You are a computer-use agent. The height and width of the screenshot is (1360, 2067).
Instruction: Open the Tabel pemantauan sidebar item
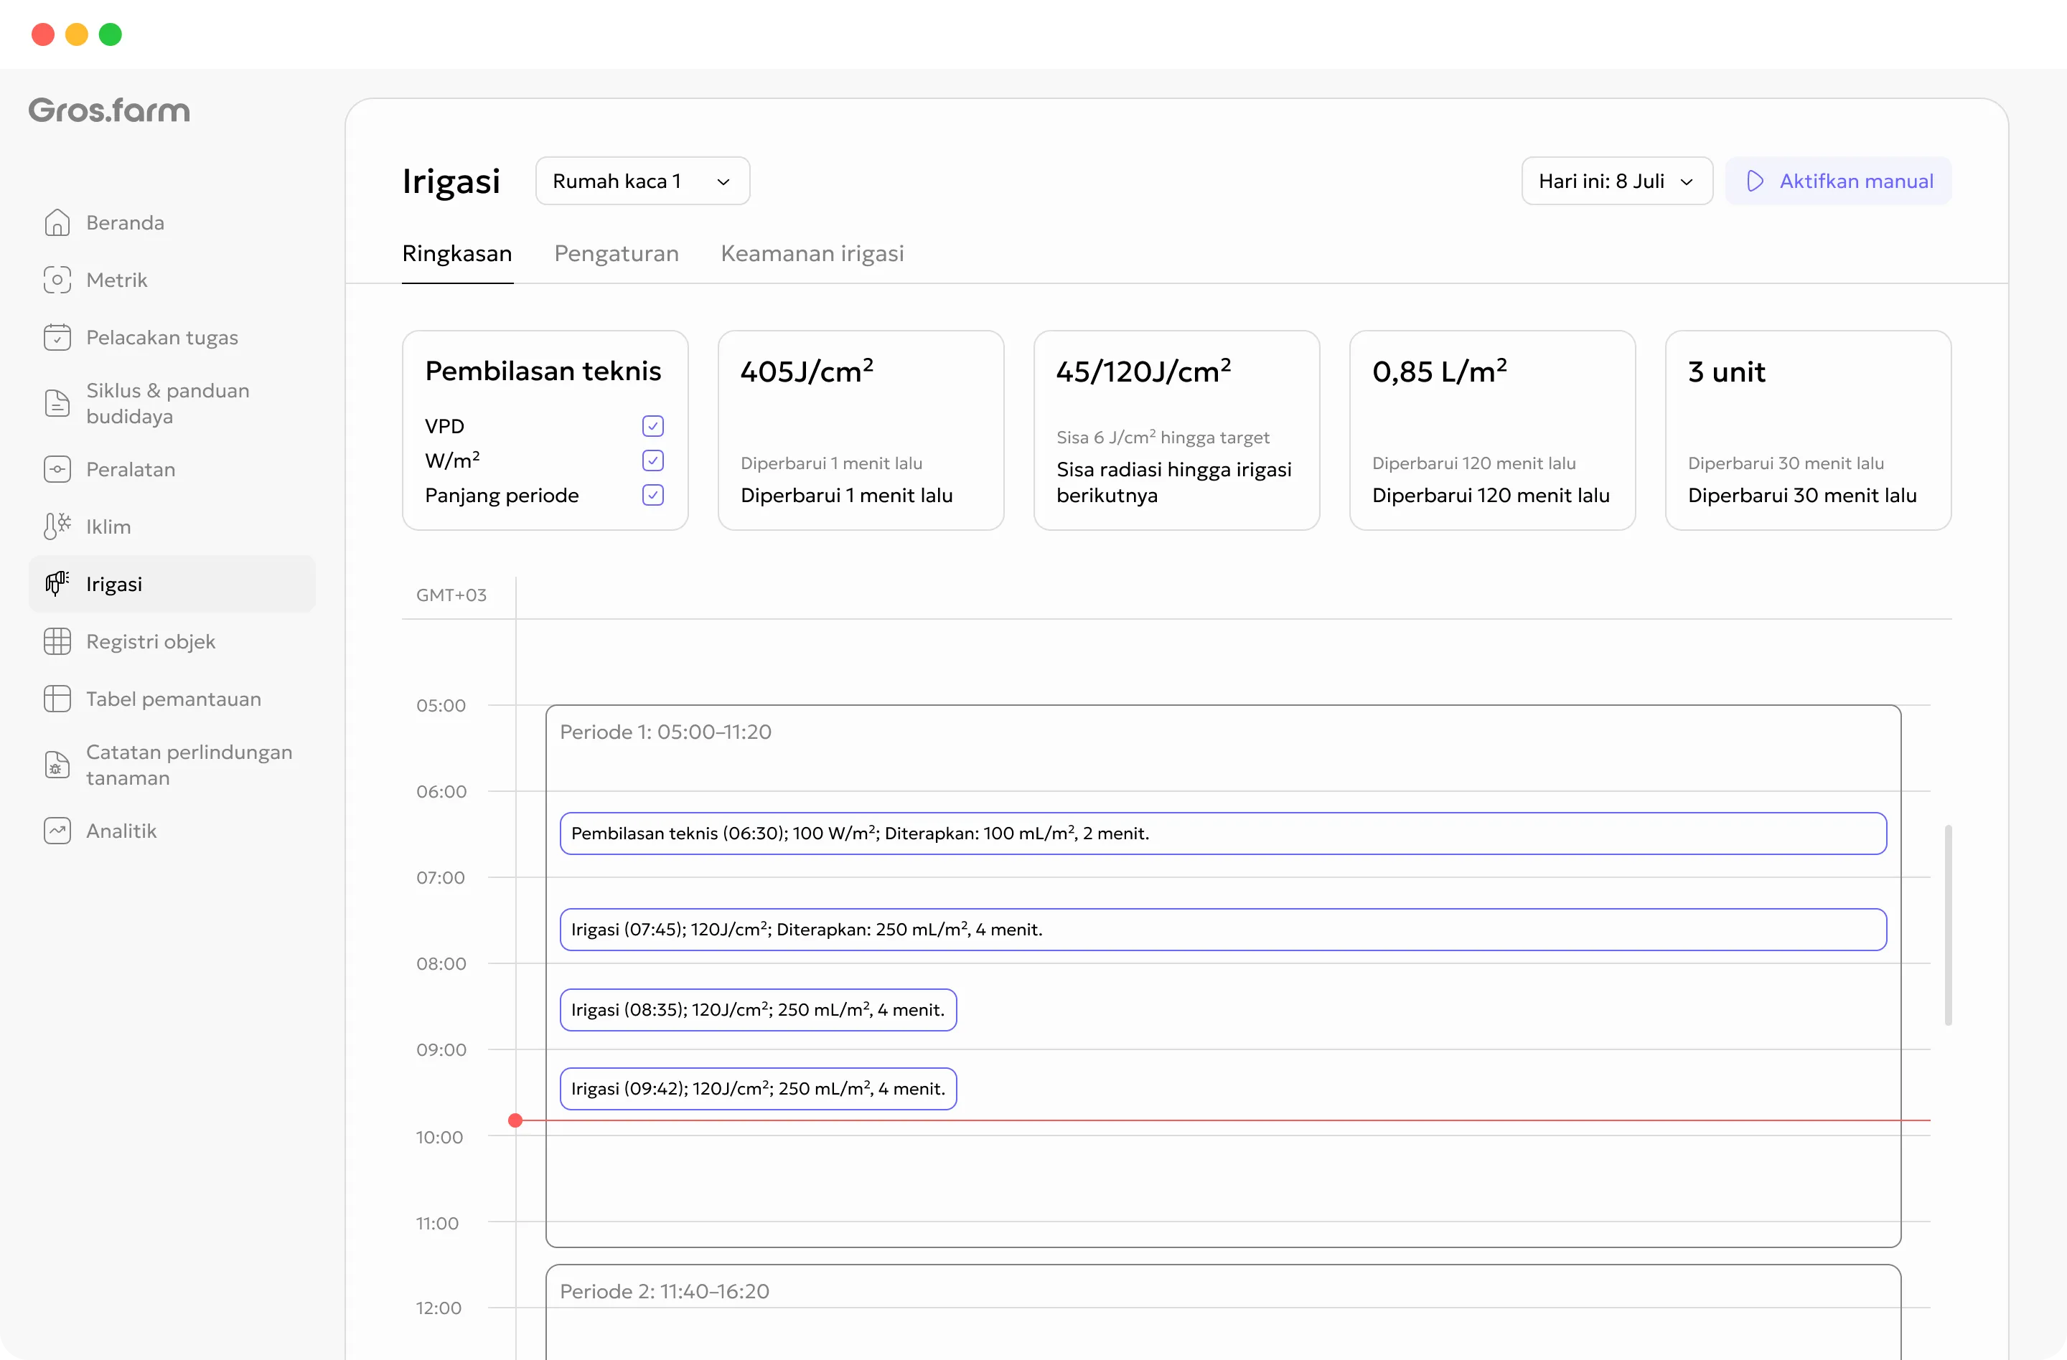(172, 698)
